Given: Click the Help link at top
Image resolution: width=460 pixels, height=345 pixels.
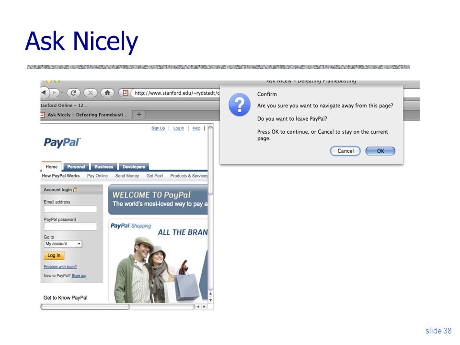Looking at the screenshot, I should (196, 128).
